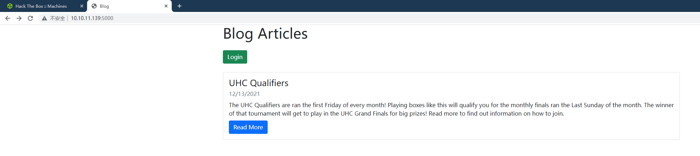
Task: Open a new tab with the plus icon
Action: (x=179, y=6)
